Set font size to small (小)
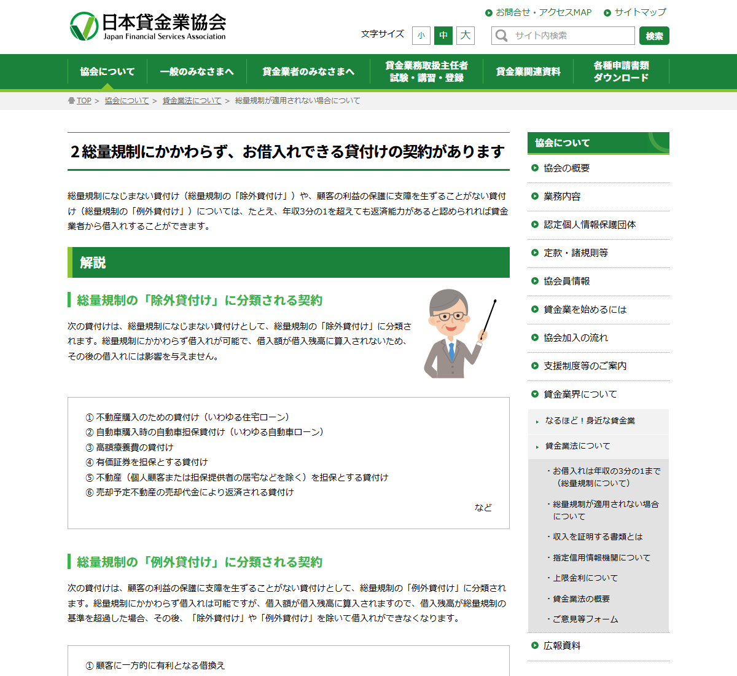737x676 pixels. tap(421, 36)
